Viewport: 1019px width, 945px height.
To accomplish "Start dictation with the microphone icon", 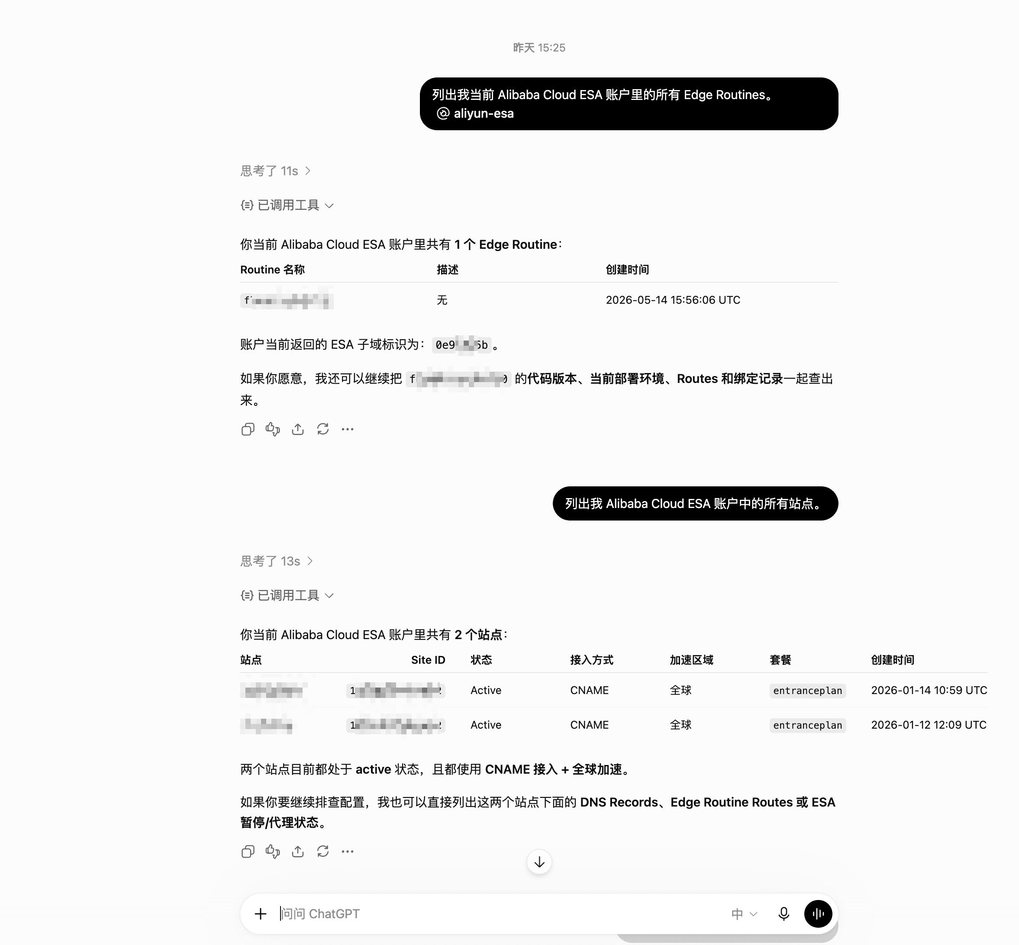I will [784, 914].
